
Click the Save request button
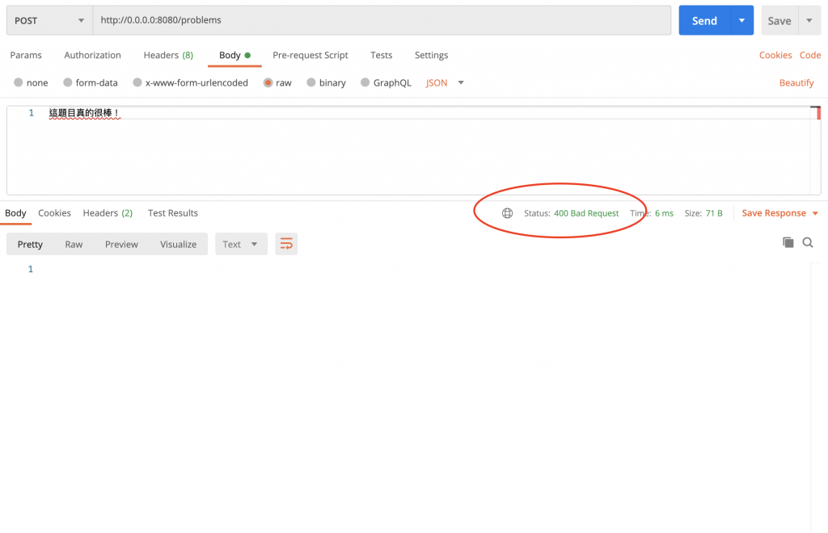tap(779, 20)
